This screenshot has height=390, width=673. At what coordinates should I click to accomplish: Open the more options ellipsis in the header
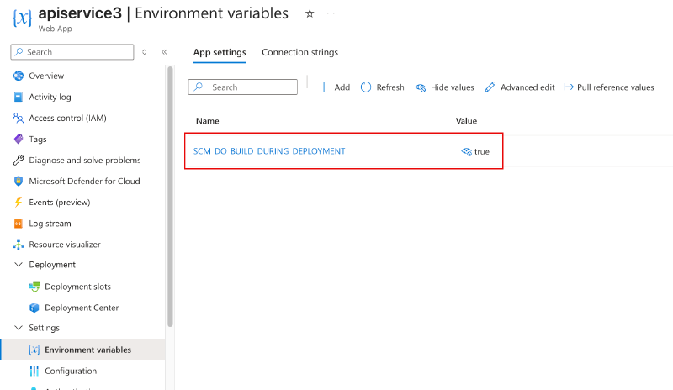(331, 13)
